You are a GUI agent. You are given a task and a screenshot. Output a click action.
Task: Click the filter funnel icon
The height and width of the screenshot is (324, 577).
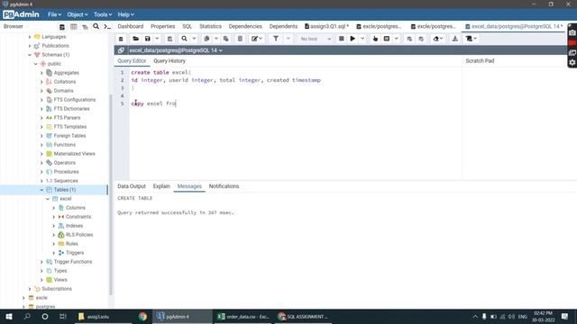click(276, 39)
